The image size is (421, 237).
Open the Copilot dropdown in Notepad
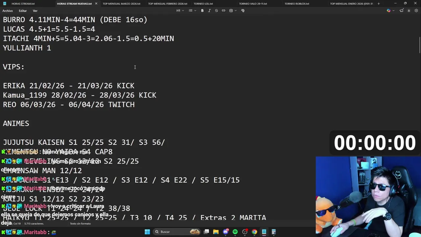(390, 11)
